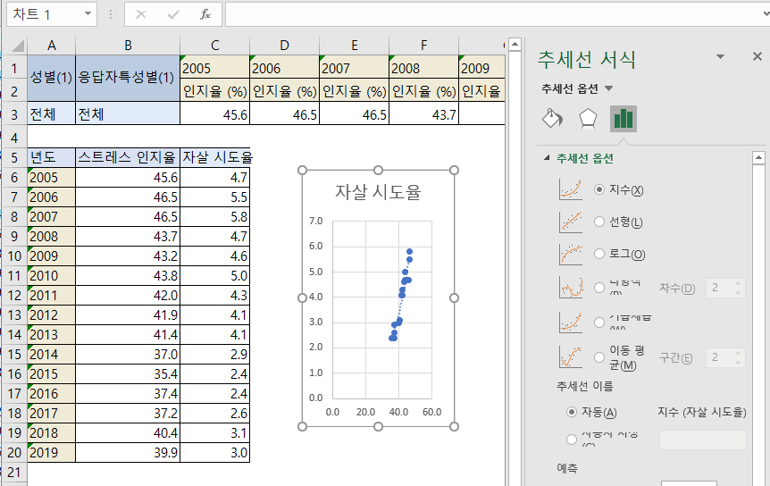Select the 선형(L) linear radio button

(599, 222)
